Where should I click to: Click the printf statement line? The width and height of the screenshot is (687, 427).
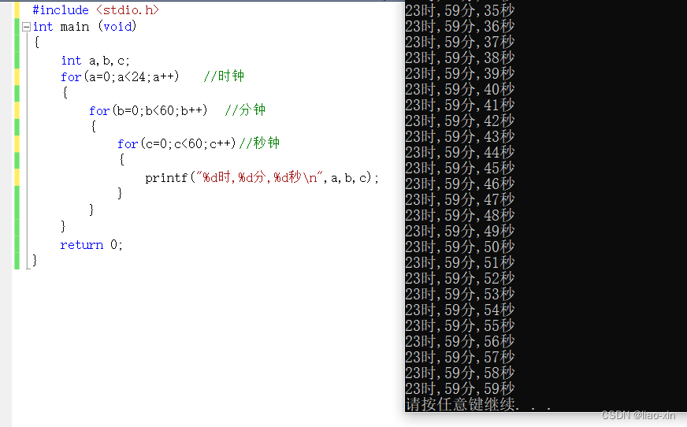[262, 177]
